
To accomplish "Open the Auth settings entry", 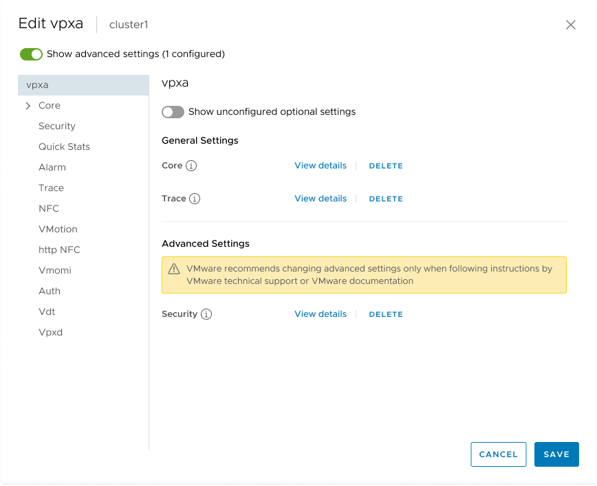I will (x=50, y=291).
